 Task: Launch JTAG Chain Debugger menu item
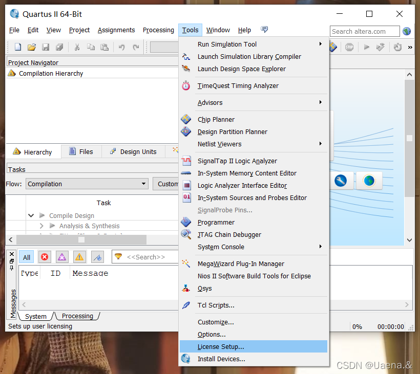[x=254, y=234]
